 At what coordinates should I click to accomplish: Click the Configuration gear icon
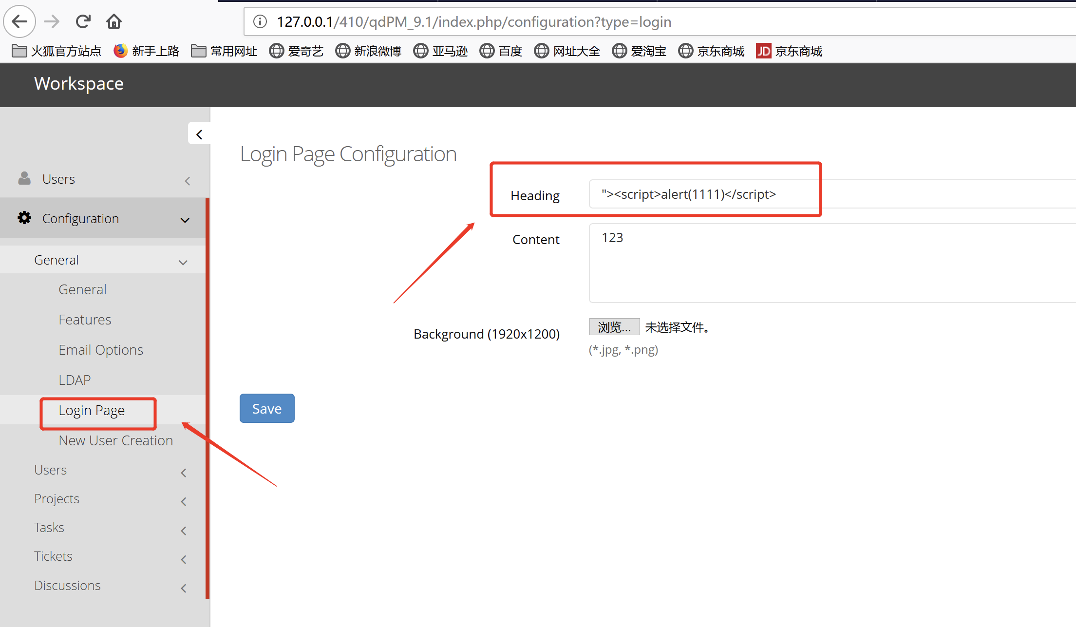click(x=24, y=218)
